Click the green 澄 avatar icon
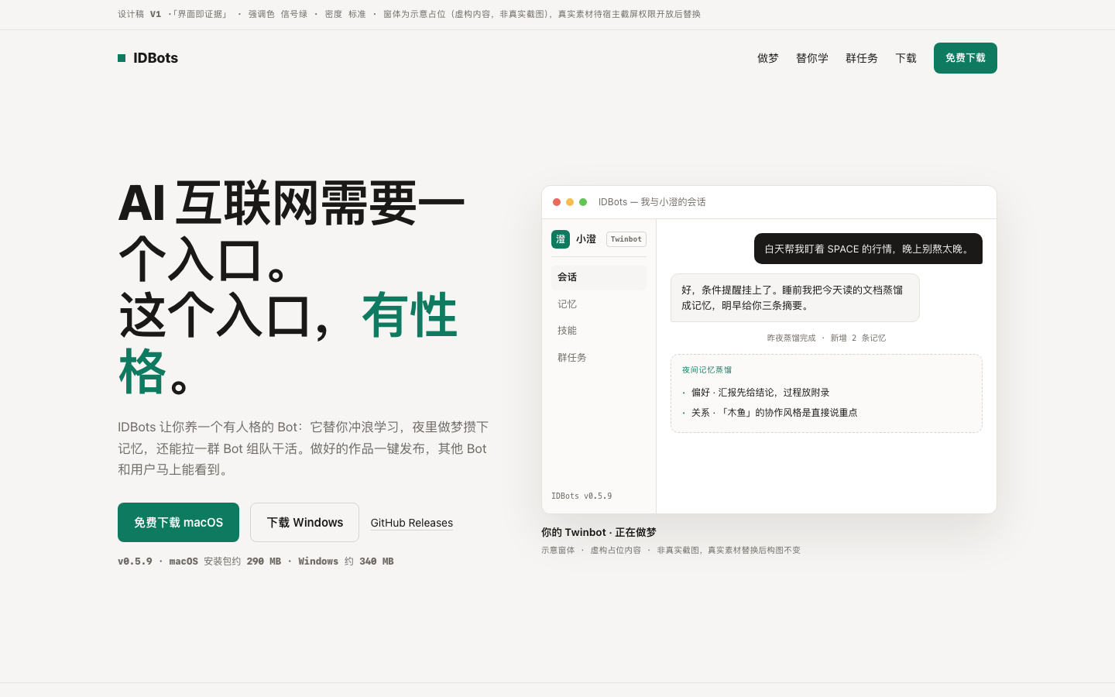This screenshot has width=1115, height=697. [561, 239]
